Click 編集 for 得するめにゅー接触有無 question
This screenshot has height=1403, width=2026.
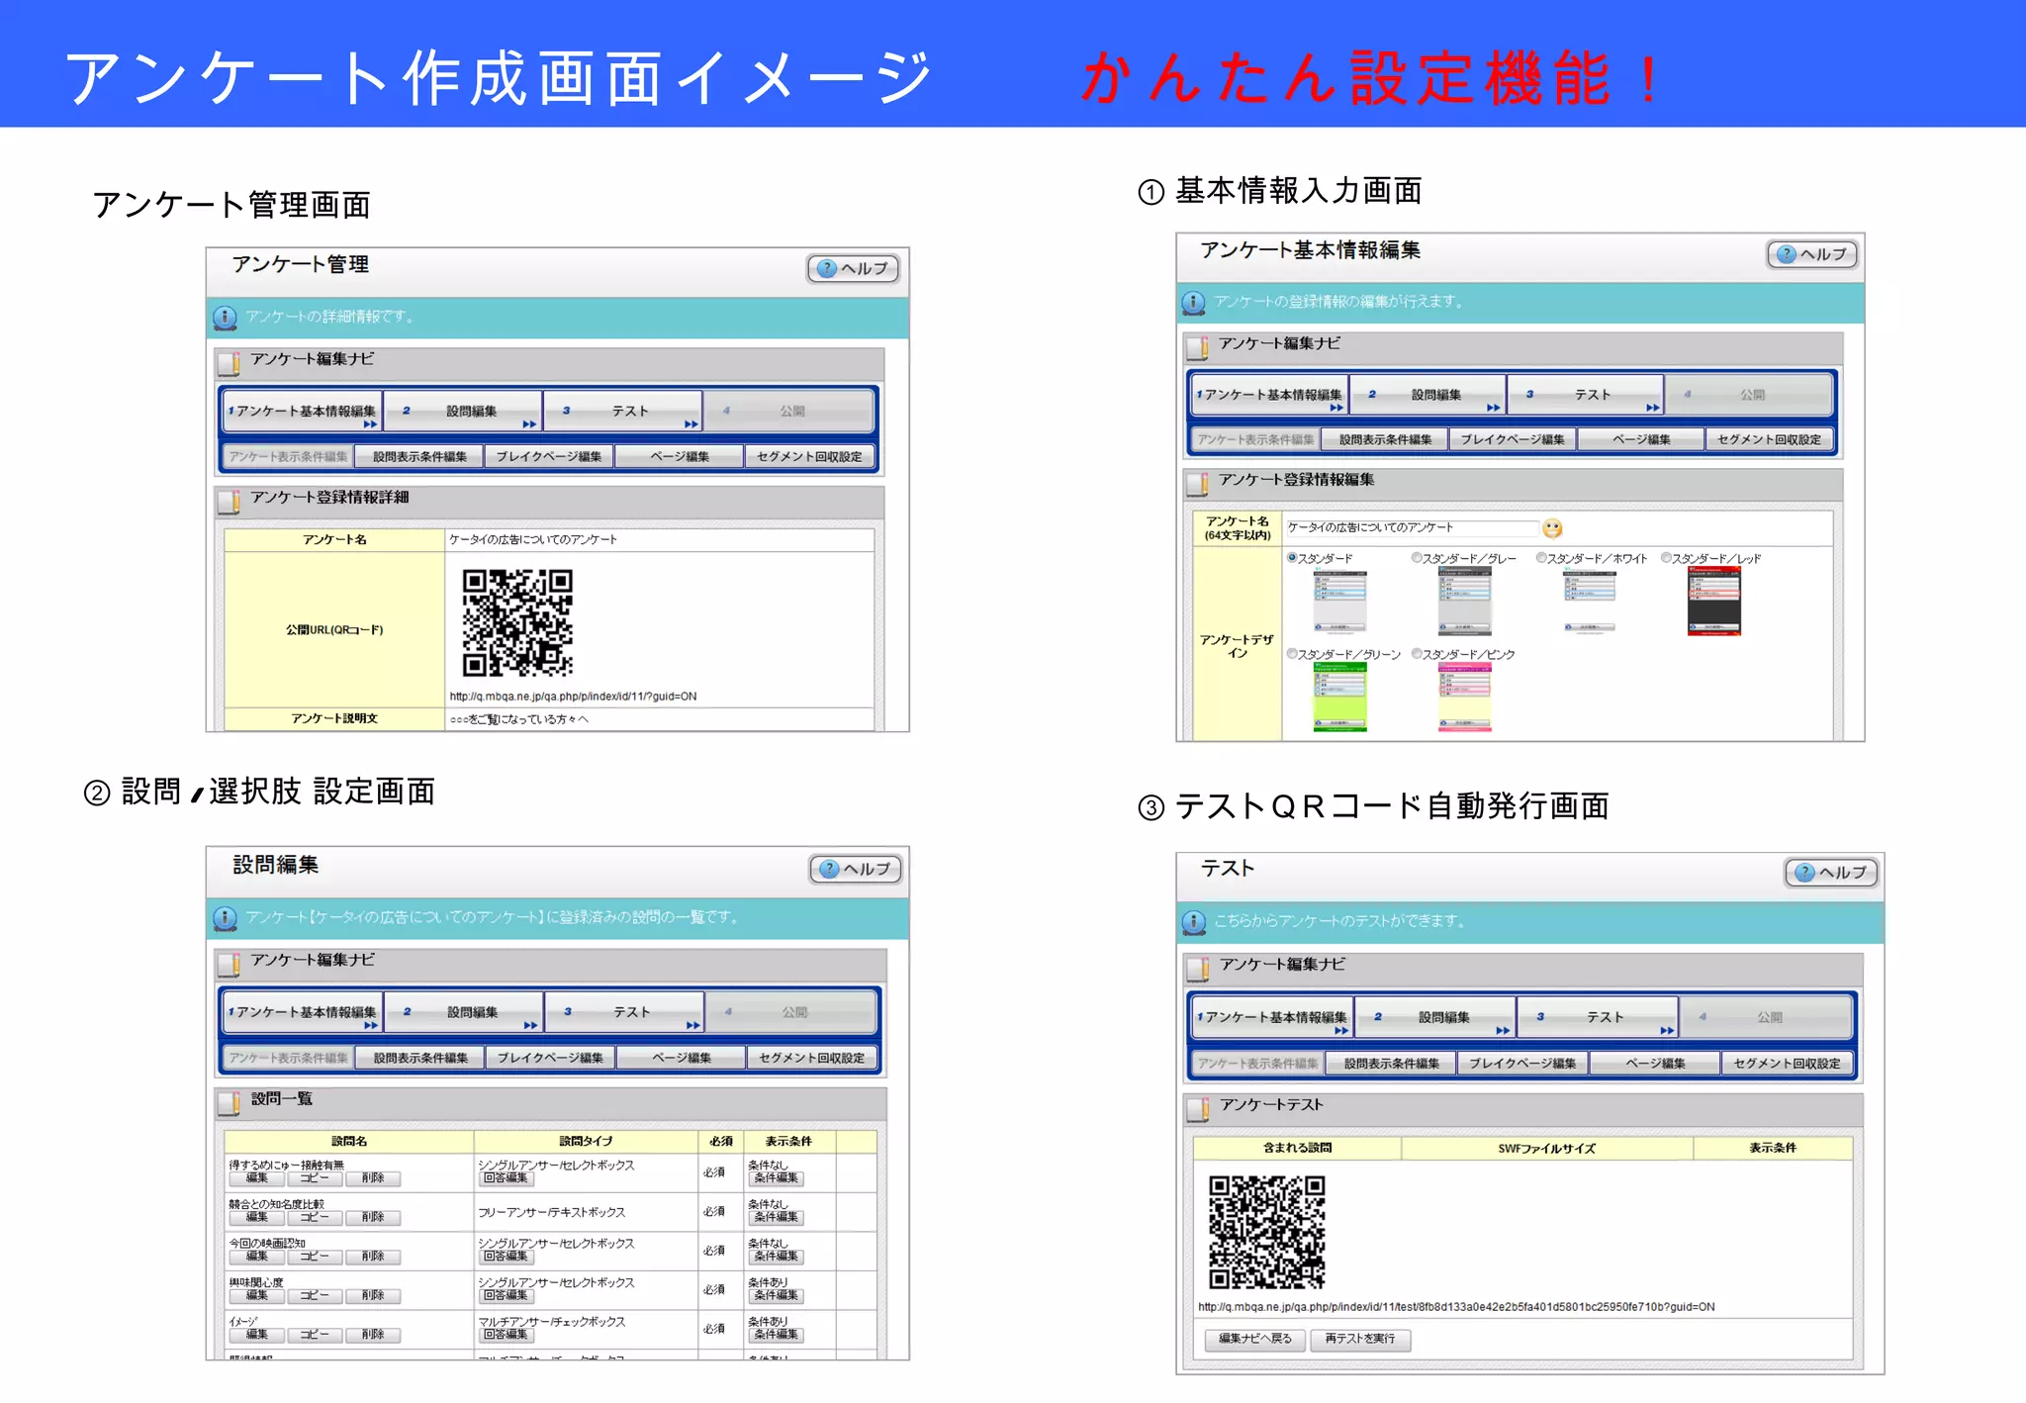257,1179
